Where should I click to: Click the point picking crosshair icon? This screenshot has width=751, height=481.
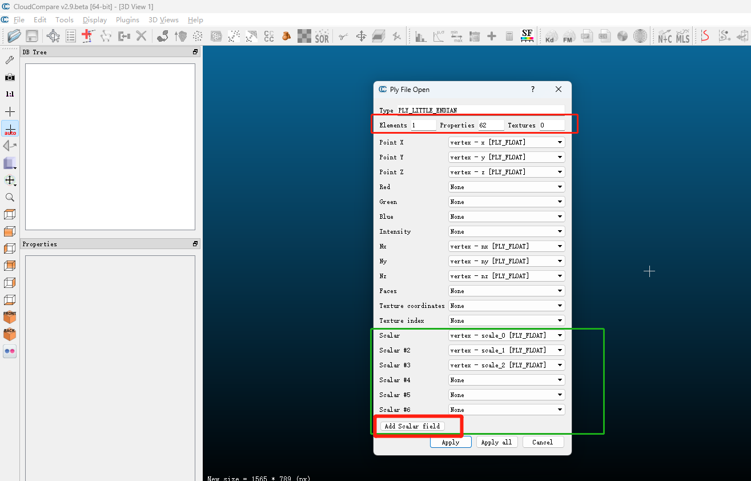click(x=10, y=111)
